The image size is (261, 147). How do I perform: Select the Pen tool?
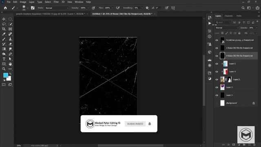10,54
